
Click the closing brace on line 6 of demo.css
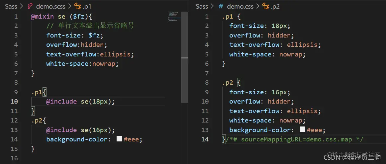pyautogui.click(x=224, y=64)
